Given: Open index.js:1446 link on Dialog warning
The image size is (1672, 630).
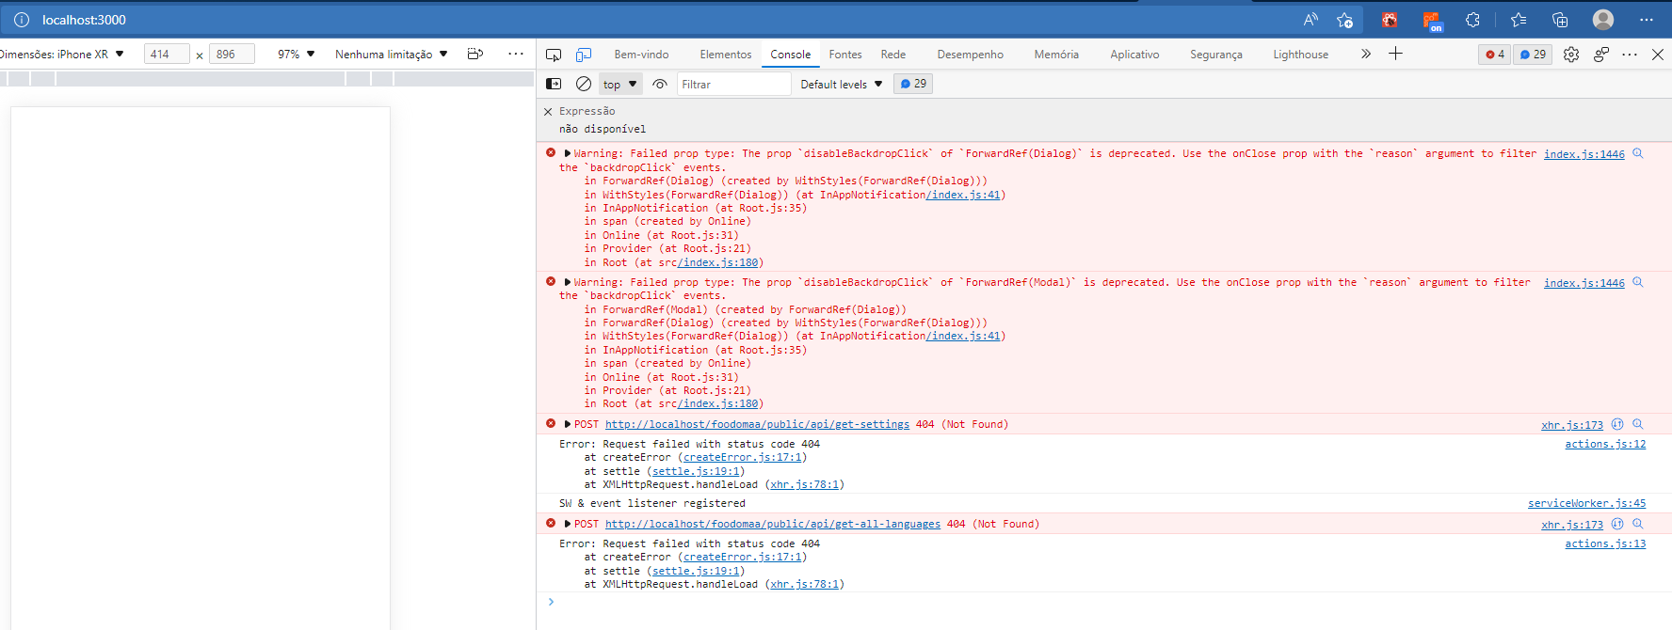Looking at the screenshot, I should tap(1584, 154).
